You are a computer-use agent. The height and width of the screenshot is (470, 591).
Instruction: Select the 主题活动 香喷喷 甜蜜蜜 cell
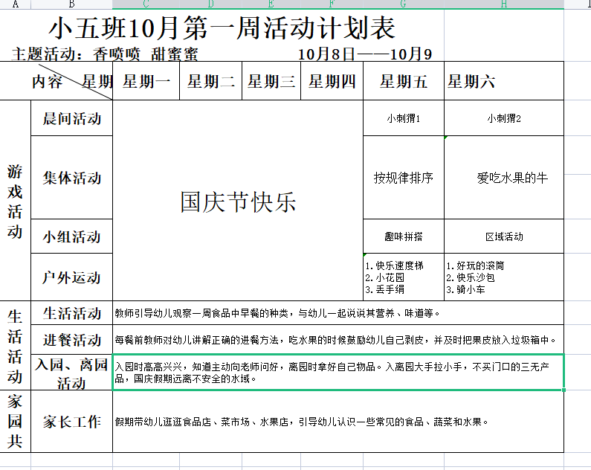click(106, 54)
